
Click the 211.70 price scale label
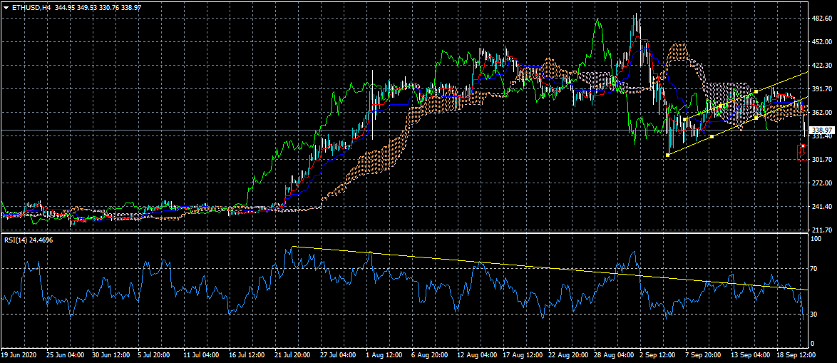point(822,230)
